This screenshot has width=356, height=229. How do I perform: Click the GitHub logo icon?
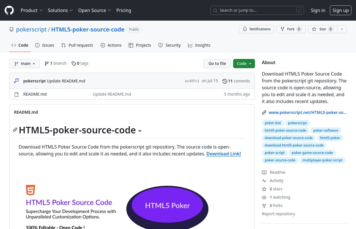(x=9, y=10)
